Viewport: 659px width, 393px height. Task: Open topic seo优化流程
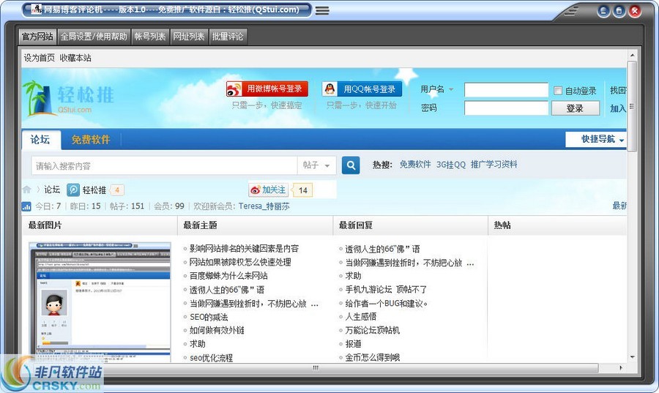[x=211, y=358]
